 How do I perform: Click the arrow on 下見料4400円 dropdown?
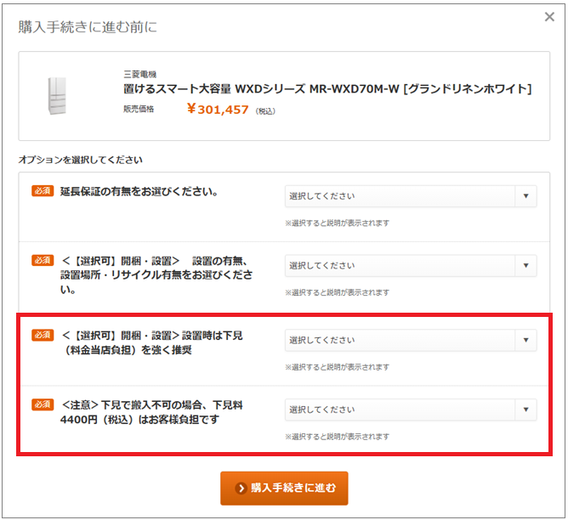tap(525, 410)
